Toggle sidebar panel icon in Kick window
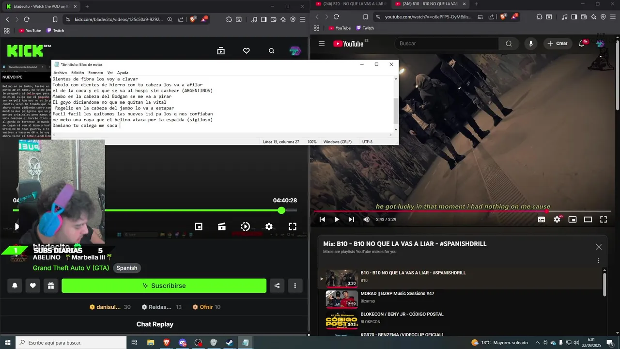This screenshot has width=620, height=349. coord(263,19)
